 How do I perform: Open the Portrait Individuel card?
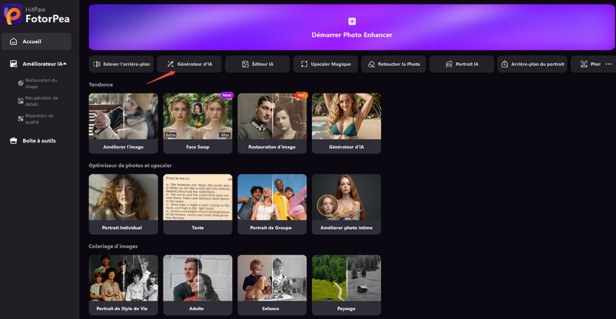coord(123,205)
